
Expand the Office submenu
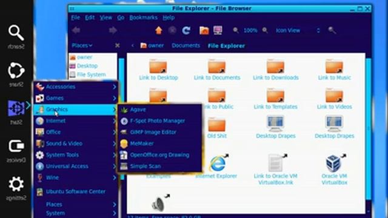click(75, 132)
